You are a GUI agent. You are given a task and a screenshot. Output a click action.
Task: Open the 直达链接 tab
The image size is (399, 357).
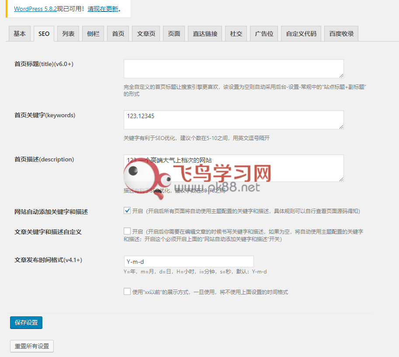tap(205, 34)
